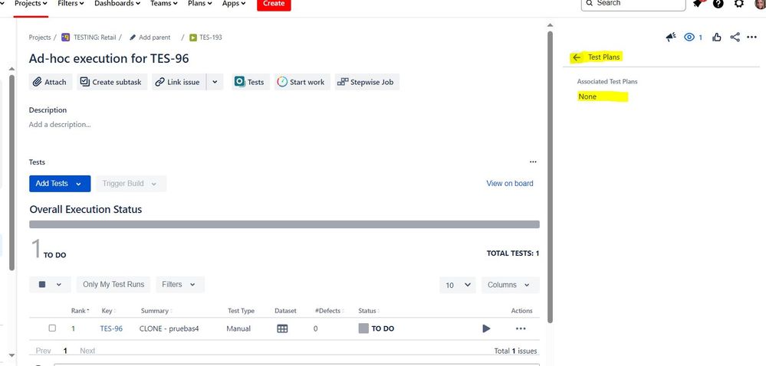
Task: Change page size 10 dropdown
Action: 458,285
